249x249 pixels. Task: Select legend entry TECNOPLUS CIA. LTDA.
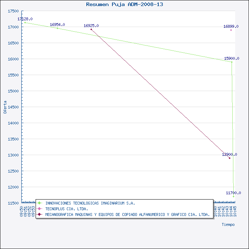coord(67,209)
